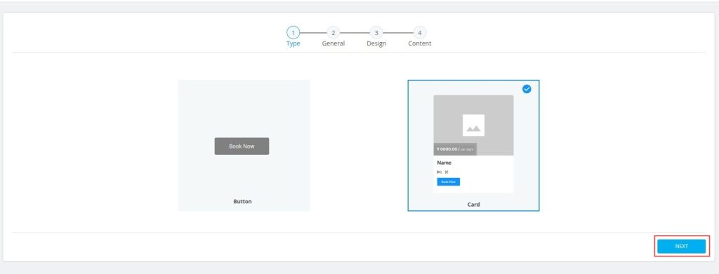Image resolution: width=719 pixels, height=274 pixels.
Task: Click the second amenity icon under Name
Action: click(446, 172)
